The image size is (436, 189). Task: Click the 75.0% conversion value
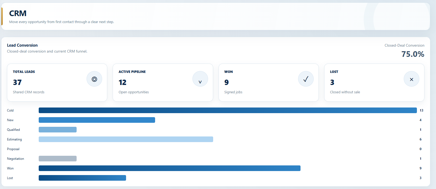tap(413, 54)
